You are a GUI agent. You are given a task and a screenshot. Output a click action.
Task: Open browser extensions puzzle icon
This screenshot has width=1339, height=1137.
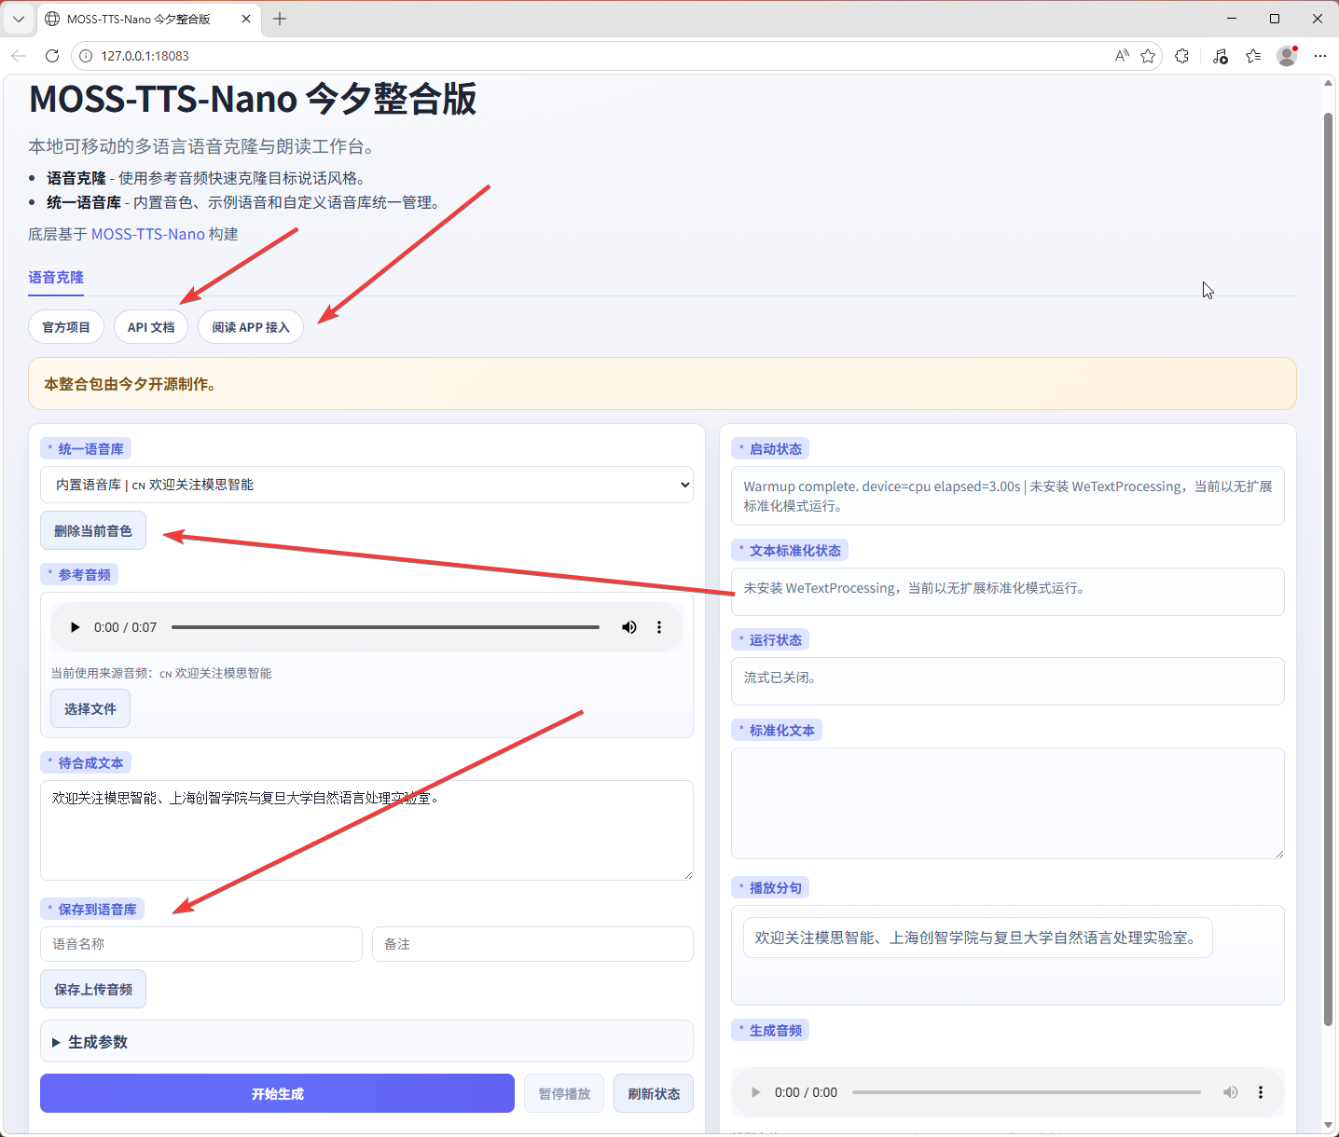1182,56
